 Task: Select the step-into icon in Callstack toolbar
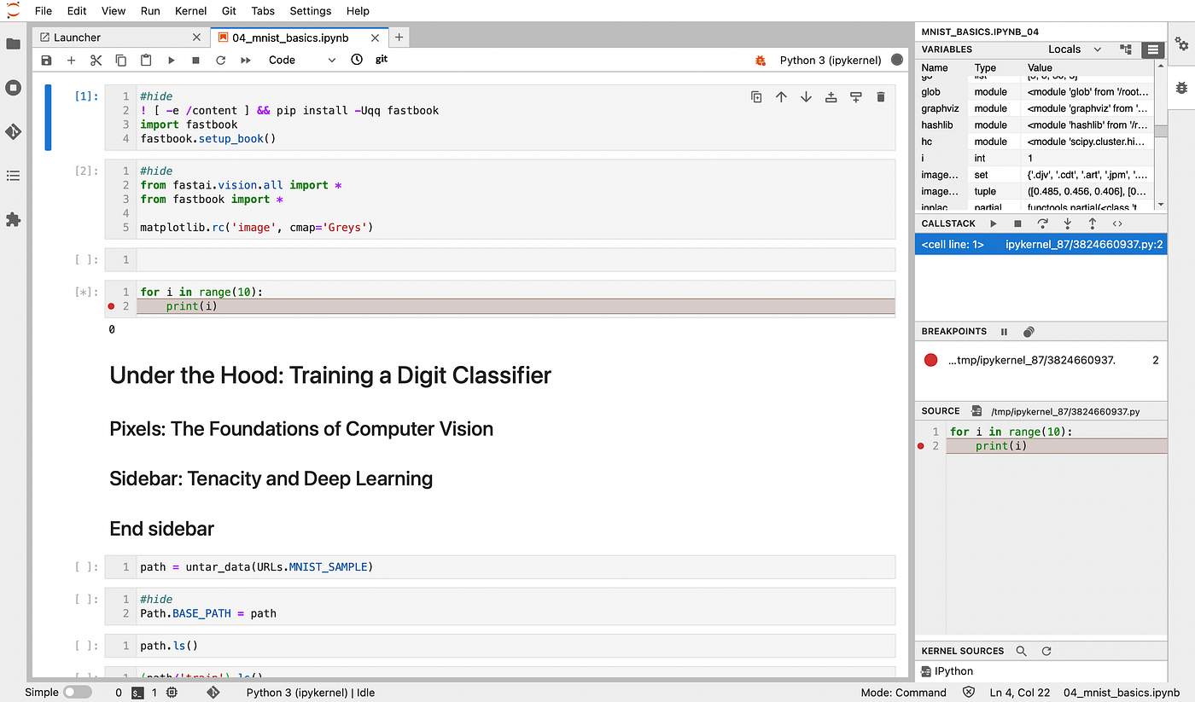[1068, 223]
